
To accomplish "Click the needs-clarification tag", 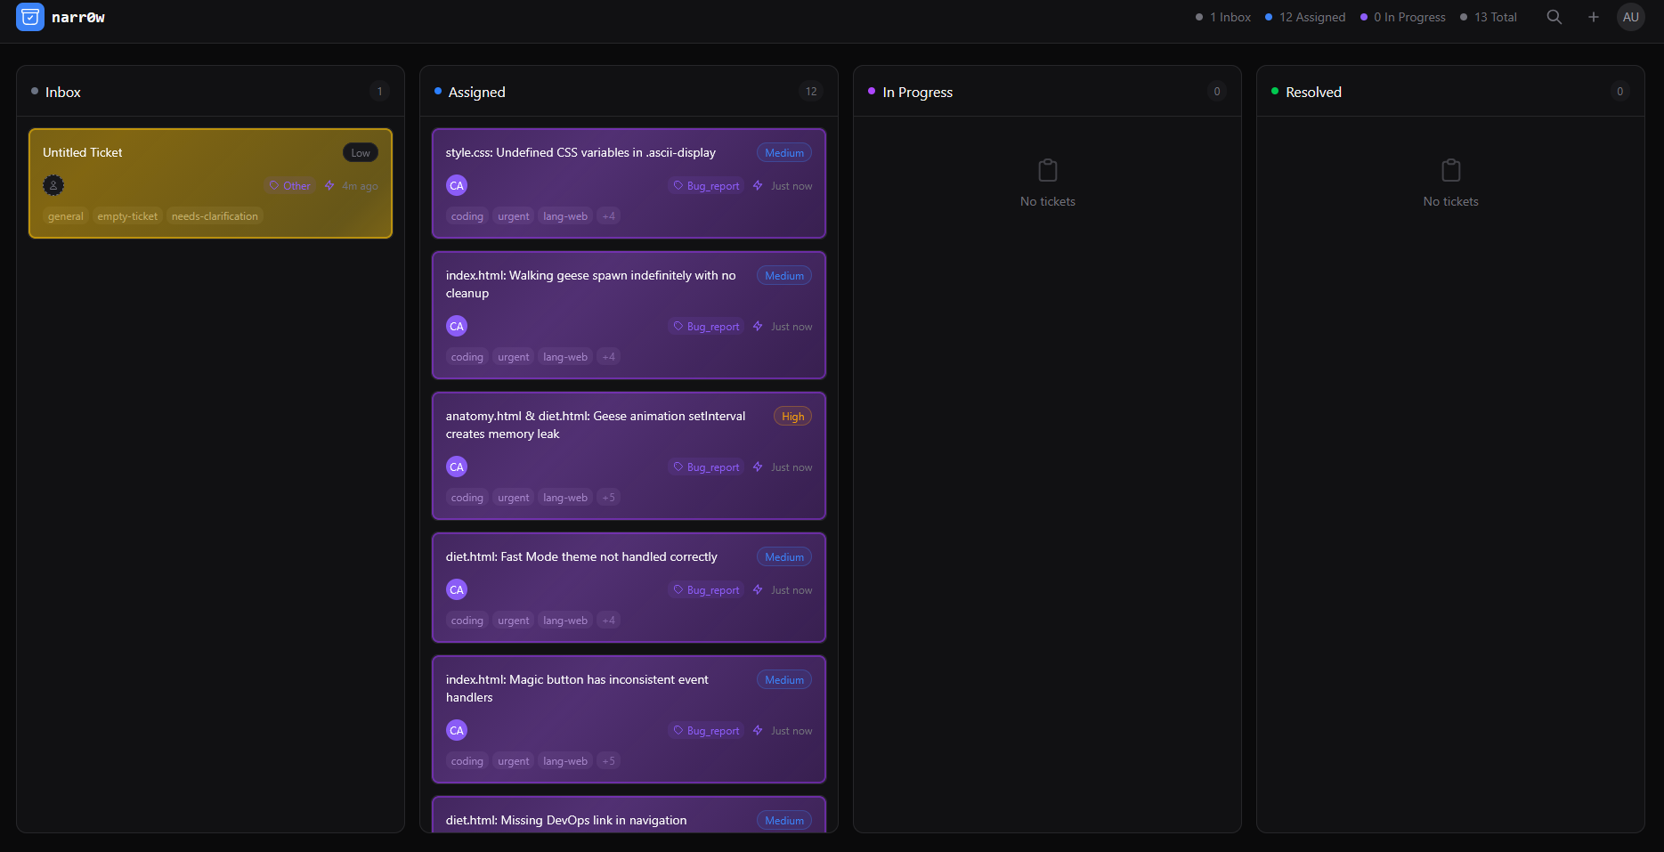I will click(215, 216).
